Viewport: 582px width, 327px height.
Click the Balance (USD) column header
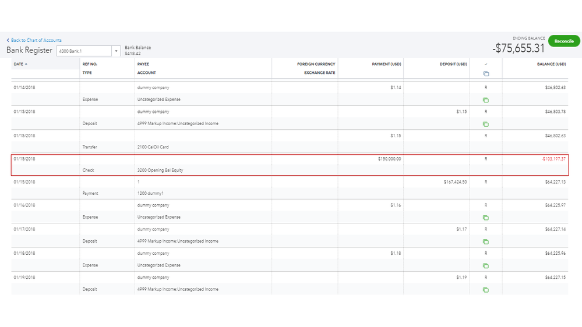click(x=551, y=64)
